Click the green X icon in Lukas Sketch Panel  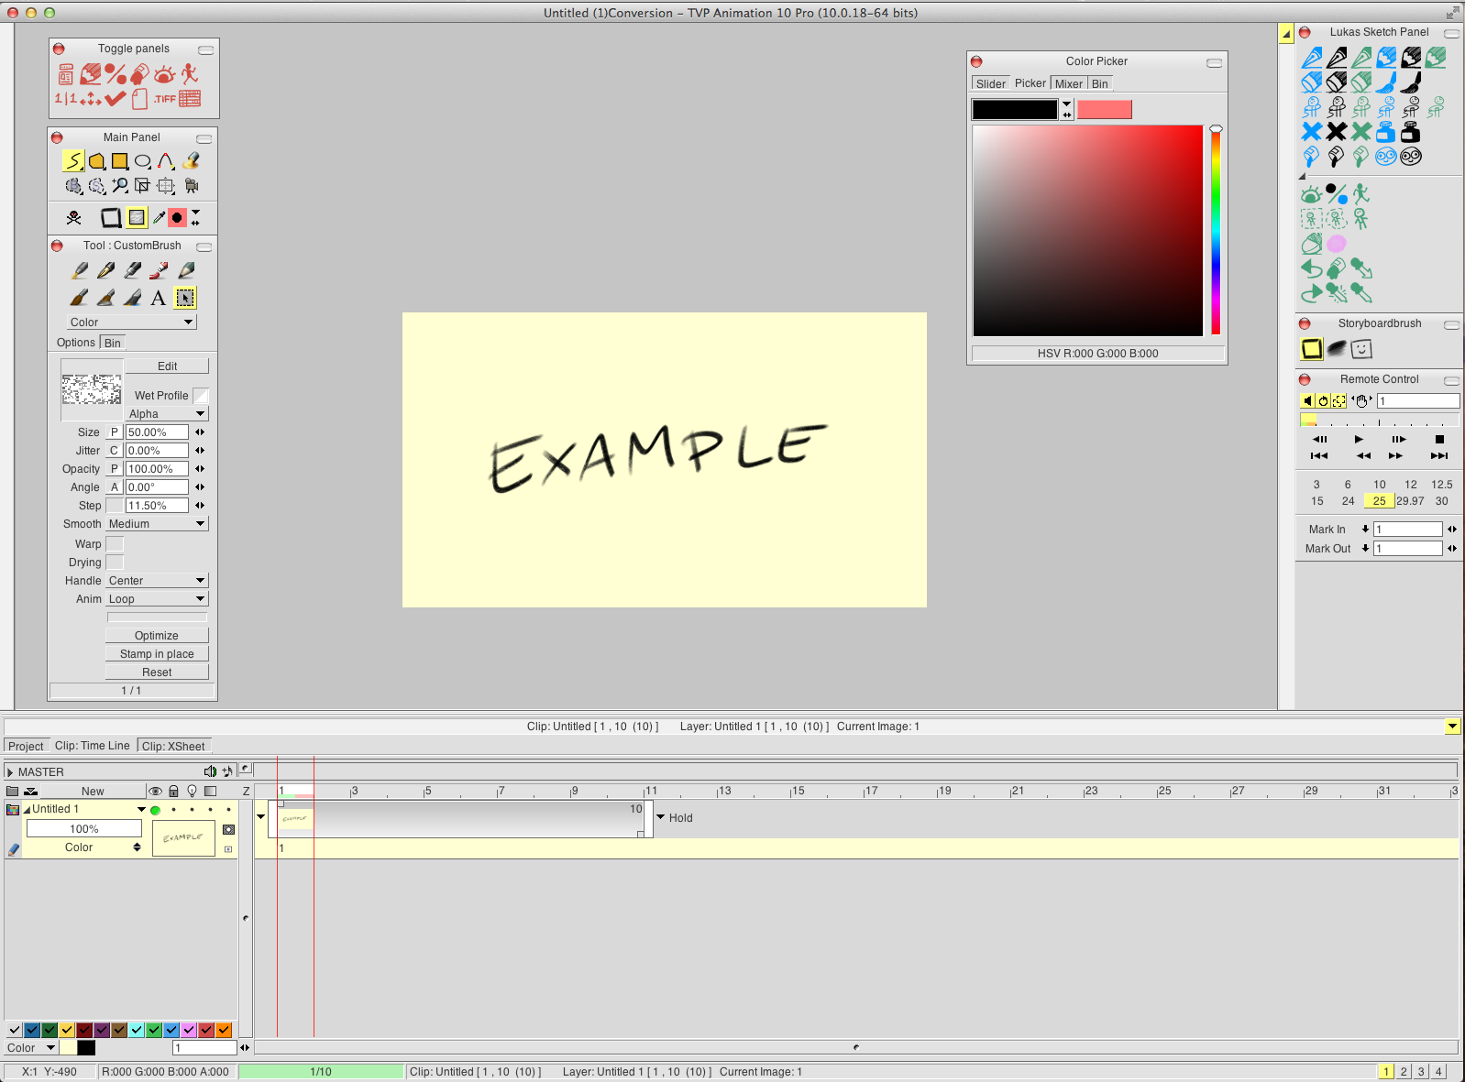pos(1361,132)
